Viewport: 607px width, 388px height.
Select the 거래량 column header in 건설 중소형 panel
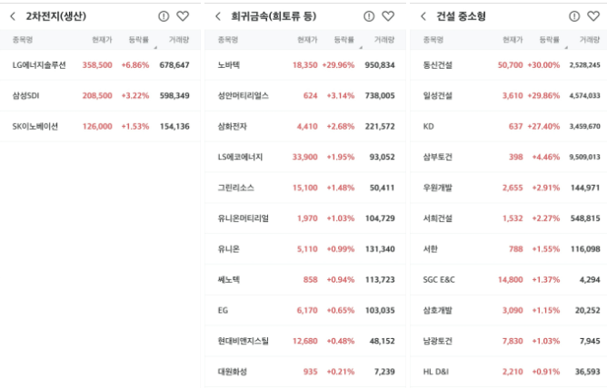tap(590, 40)
